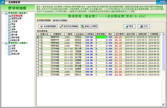Image resolution: width=167 pixels, height=108 pixels.
Task: Click the 所属小区 column header
Action: [x=45, y=34]
